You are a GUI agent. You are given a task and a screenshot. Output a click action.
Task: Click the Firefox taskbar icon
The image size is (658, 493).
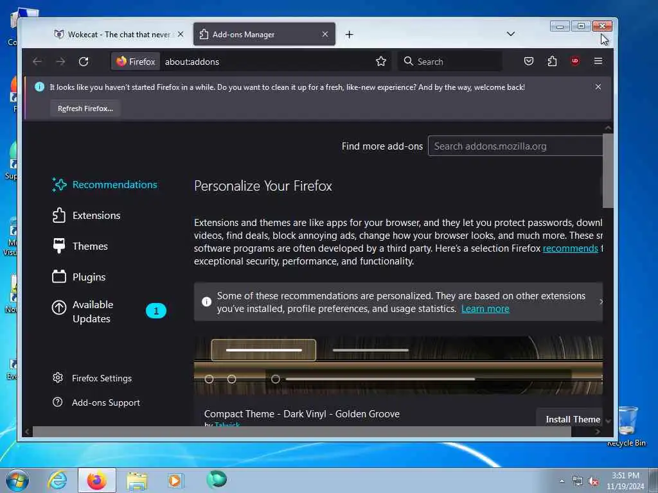point(96,480)
